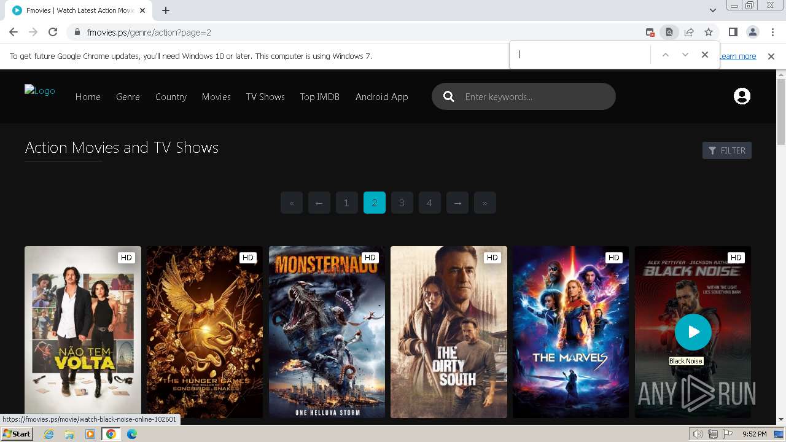Open the tab search dropdown arrow

point(712,10)
